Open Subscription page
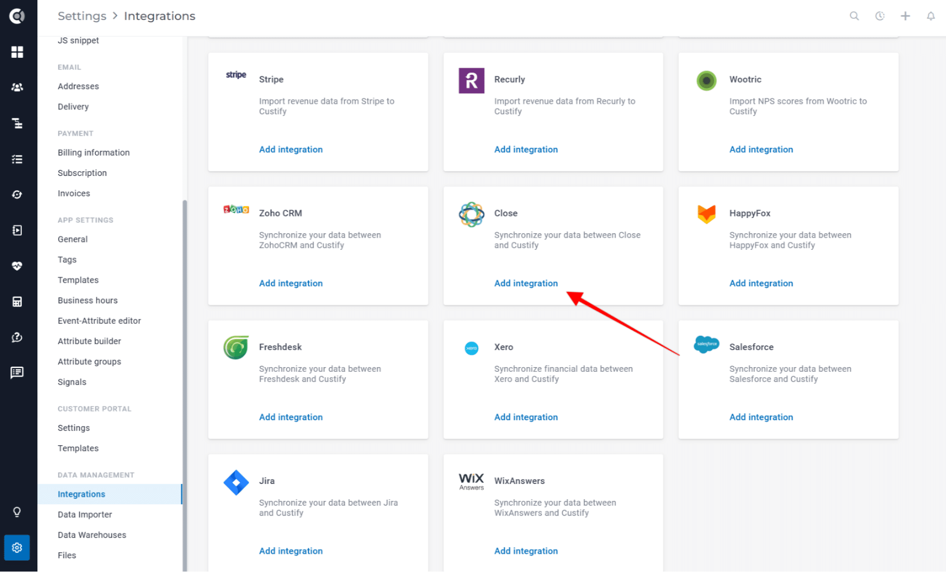 (82, 173)
